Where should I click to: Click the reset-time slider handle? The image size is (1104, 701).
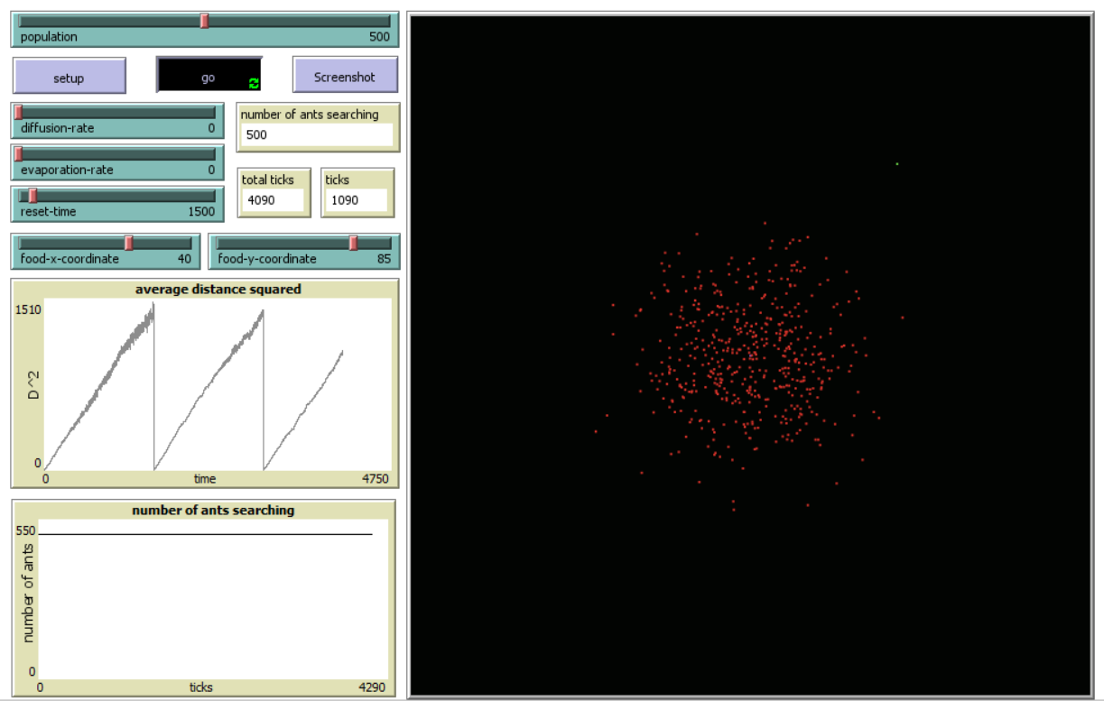click(x=34, y=195)
